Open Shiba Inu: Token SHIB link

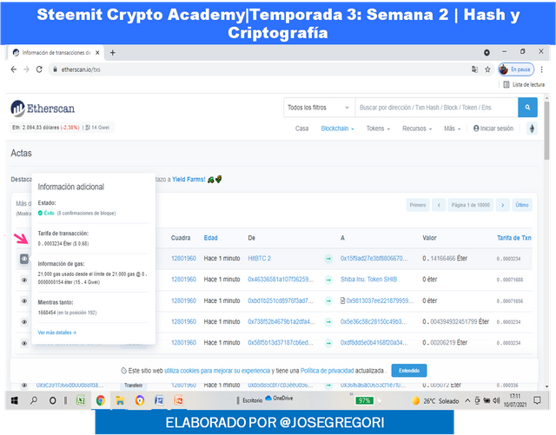click(x=368, y=280)
